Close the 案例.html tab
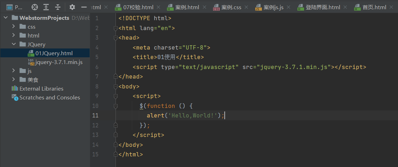This screenshot has width=398, height=167. pos(204,7)
